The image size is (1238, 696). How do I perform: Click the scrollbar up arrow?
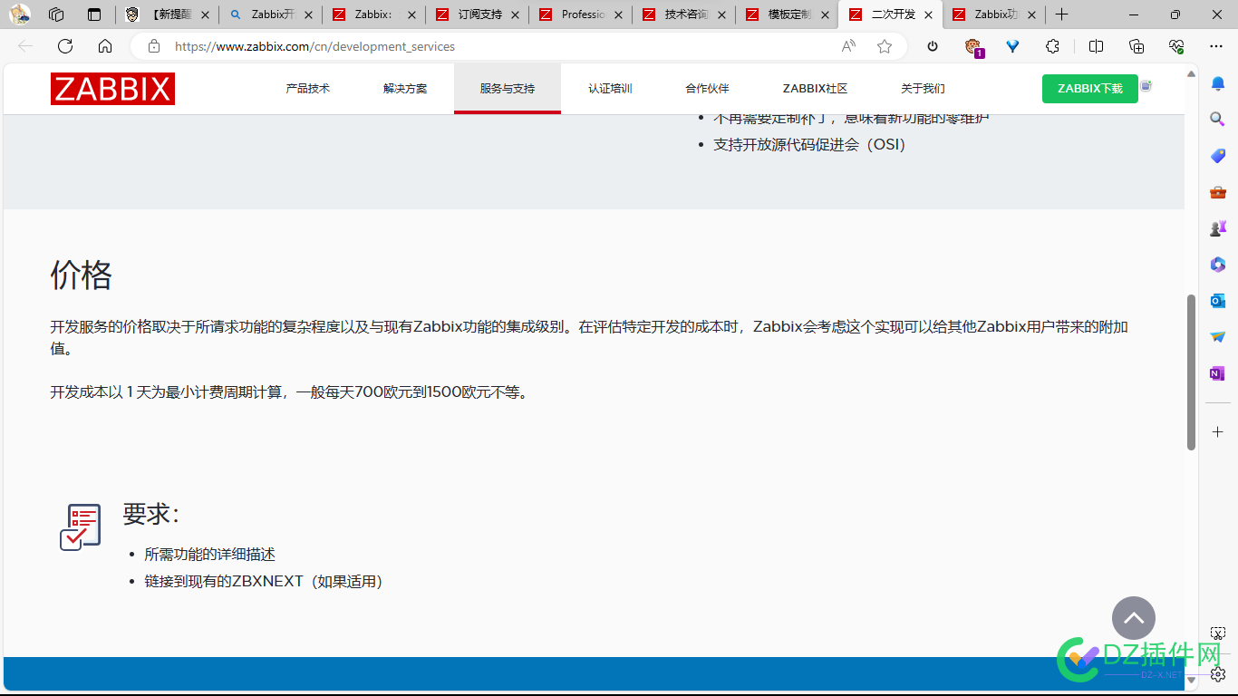1191,72
